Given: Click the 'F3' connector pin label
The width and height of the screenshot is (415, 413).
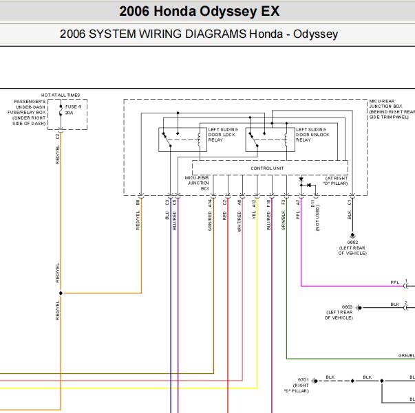Looking at the screenshot, I should (283, 203).
